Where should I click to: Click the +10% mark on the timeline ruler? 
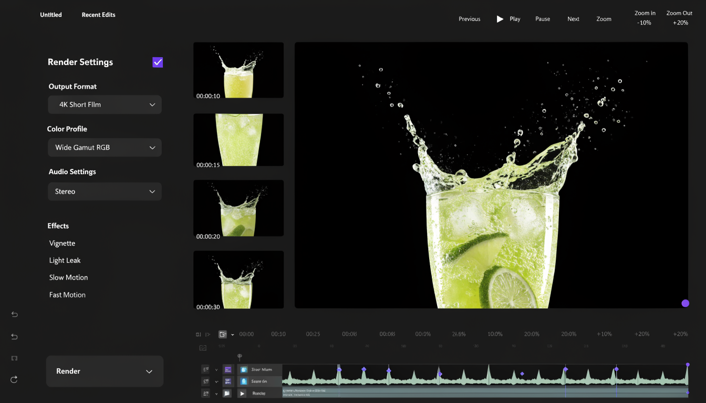pos(604,334)
